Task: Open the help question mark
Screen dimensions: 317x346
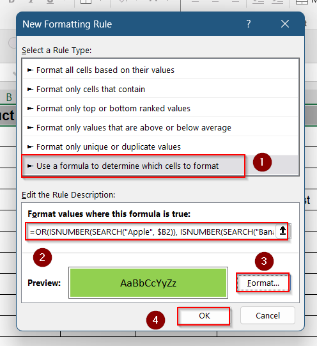Action: [x=249, y=24]
